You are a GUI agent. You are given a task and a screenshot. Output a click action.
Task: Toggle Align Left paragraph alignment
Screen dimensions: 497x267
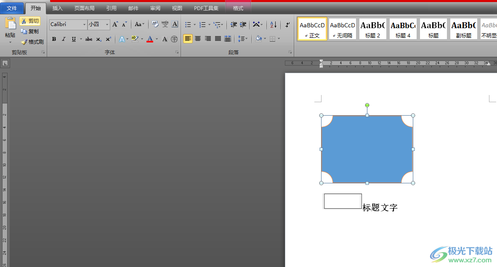point(188,39)
